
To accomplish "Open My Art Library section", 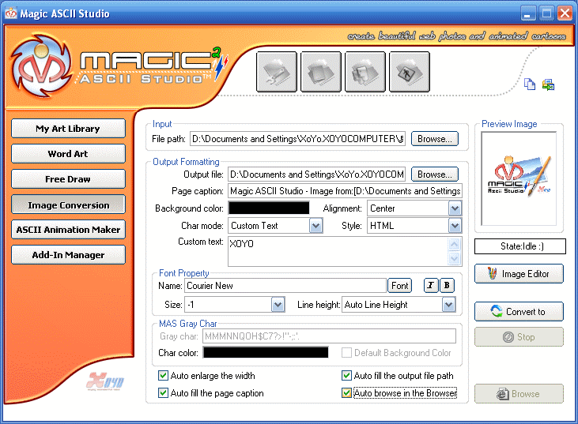I will (x=68, y=129).
